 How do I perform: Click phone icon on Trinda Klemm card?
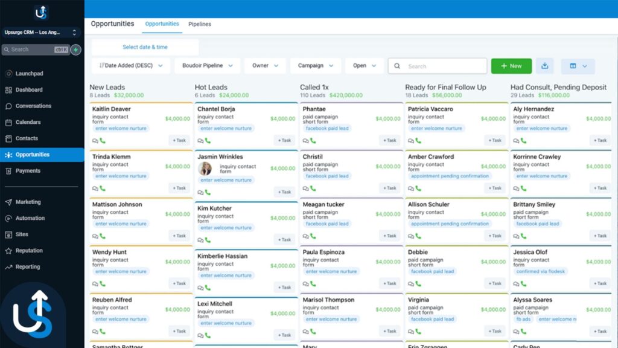point(103,188)
